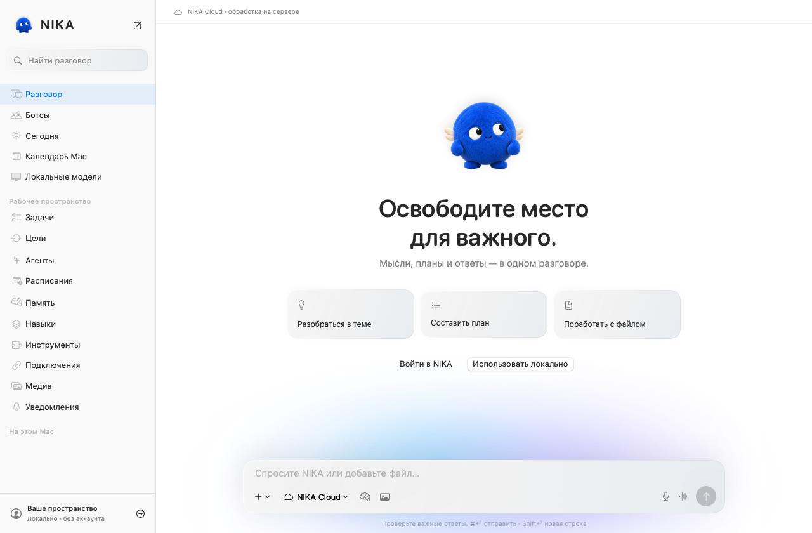The image size is (812, 533).
Task: Click the Найти разговор search field
Action: (x=77, y=60)
